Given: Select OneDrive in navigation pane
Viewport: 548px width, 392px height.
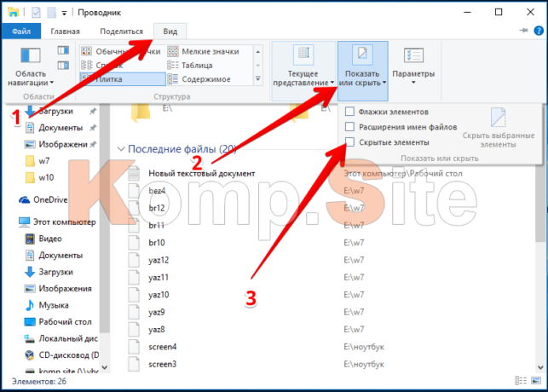Looking at the screenshot, I should 43,200.
